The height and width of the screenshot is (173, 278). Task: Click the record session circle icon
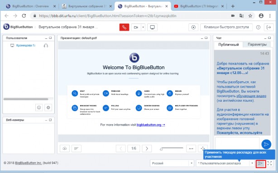click(x=193, y=27)
